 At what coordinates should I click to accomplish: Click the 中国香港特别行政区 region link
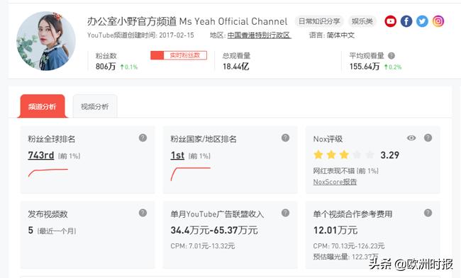pos(259,35)
